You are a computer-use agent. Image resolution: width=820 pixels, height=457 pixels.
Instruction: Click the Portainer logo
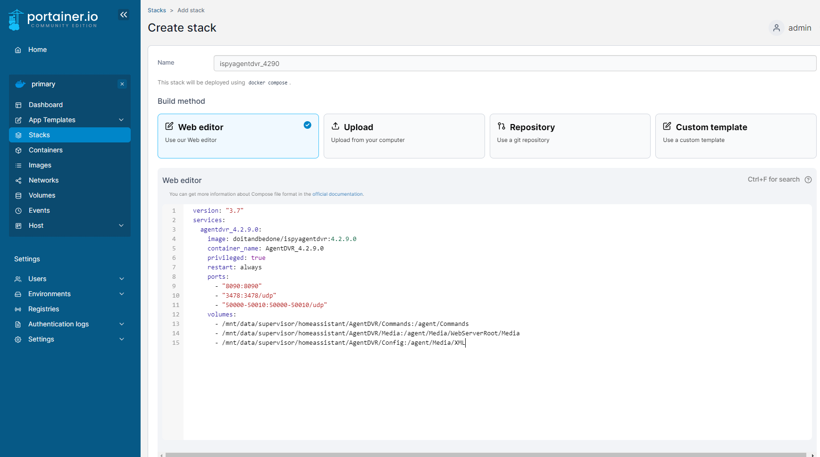[x=53, y=20]
